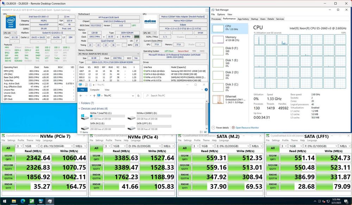
Task: Launch Microsoft Edge from the taskbar
Action: coord(23,201)
